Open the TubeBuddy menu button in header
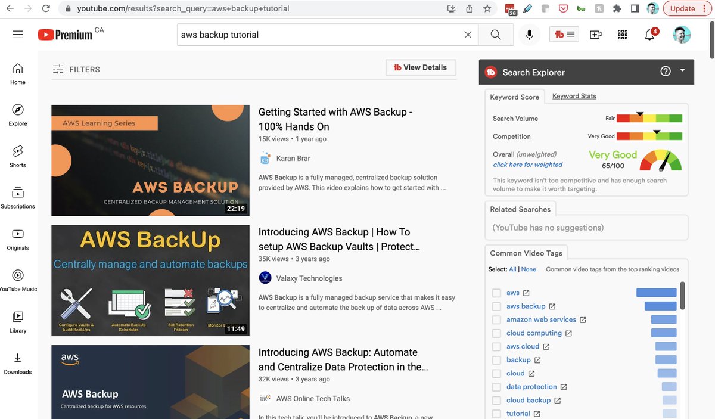Screen dimensions: 715x419 coord(564,35)
